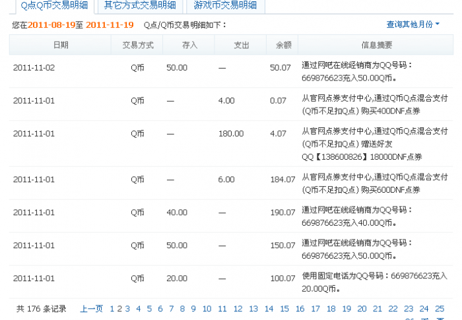Screen dimensions: 462x320
Task: Open the Q点Q币交易明细 tab
Action: coord(55,5)
